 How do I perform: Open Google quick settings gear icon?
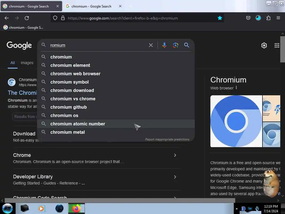[264, 45]
